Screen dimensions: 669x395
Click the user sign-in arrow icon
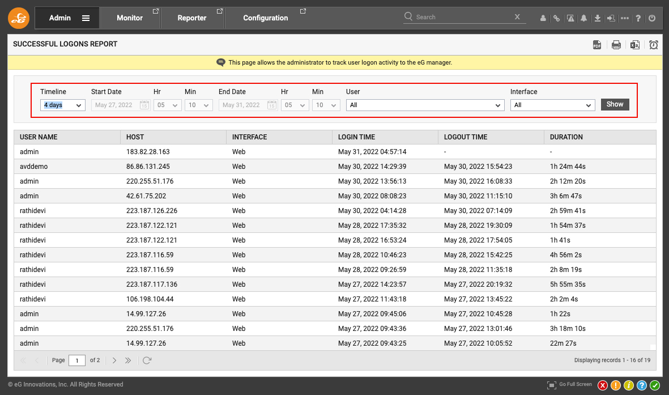[x=611, y=18]
